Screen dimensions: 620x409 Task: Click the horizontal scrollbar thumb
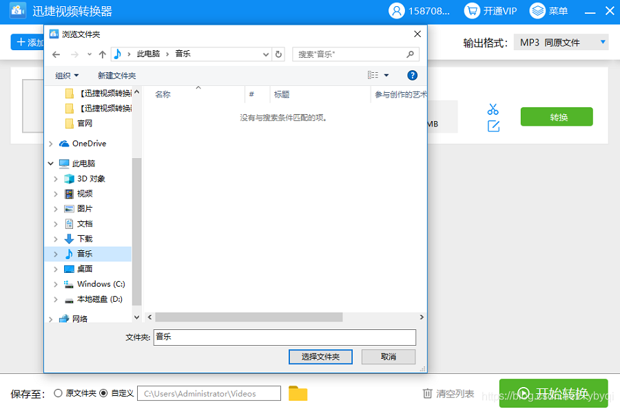pyautogui.click(x=249, y=317)
